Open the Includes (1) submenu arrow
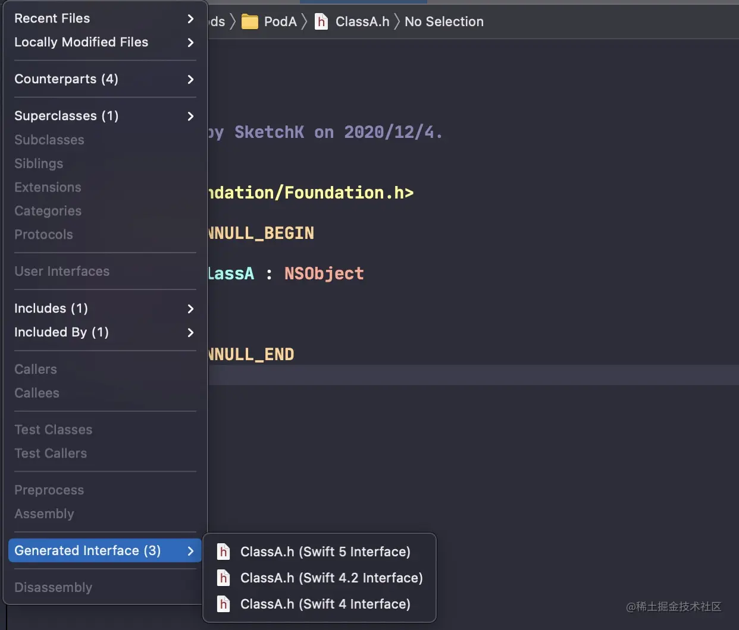 [190, 308]
